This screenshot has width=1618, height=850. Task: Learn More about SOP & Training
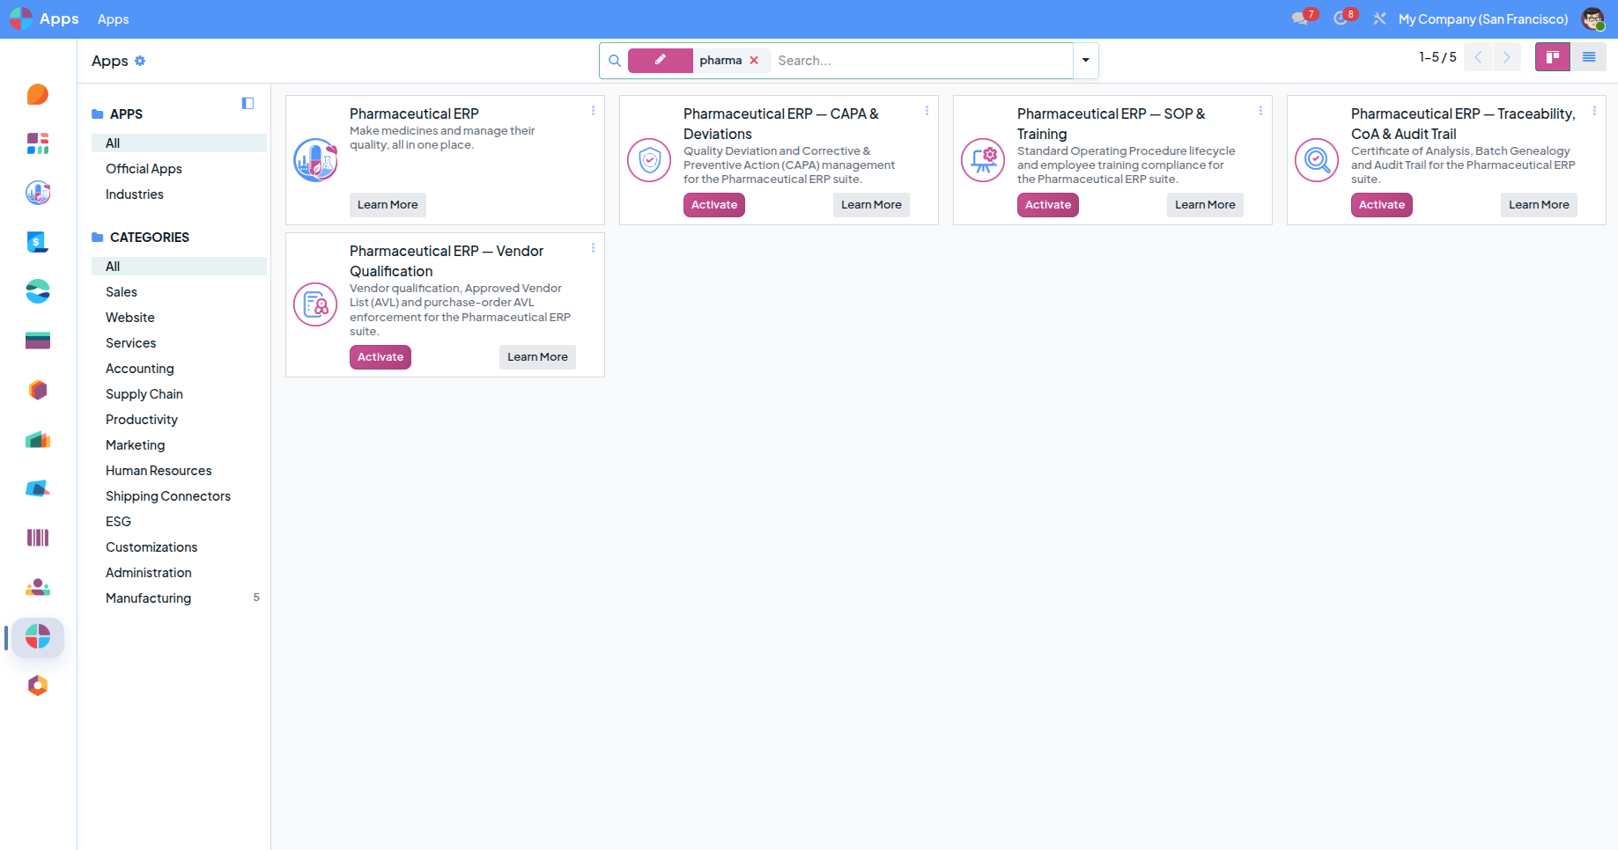coord(1205,205)
